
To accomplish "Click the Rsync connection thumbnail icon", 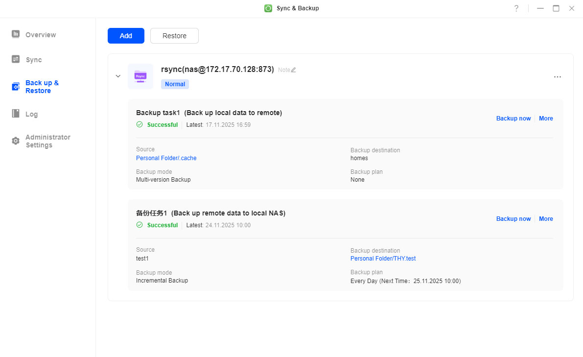I will pyautogui.click(x=140, y=76).
